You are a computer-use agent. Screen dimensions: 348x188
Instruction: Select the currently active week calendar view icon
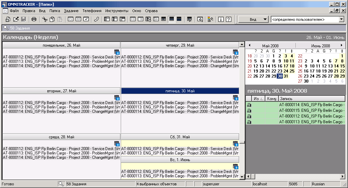point(171,19)
